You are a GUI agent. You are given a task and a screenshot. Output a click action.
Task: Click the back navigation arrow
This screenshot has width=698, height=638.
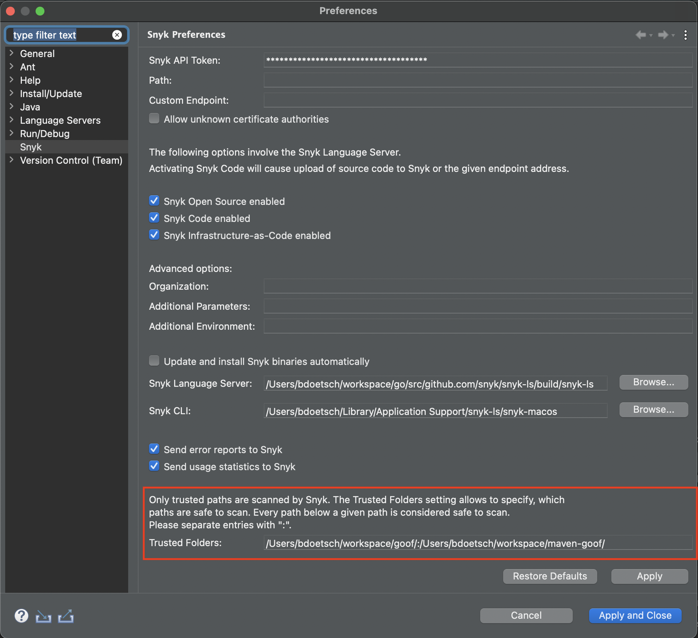point(641,35)
